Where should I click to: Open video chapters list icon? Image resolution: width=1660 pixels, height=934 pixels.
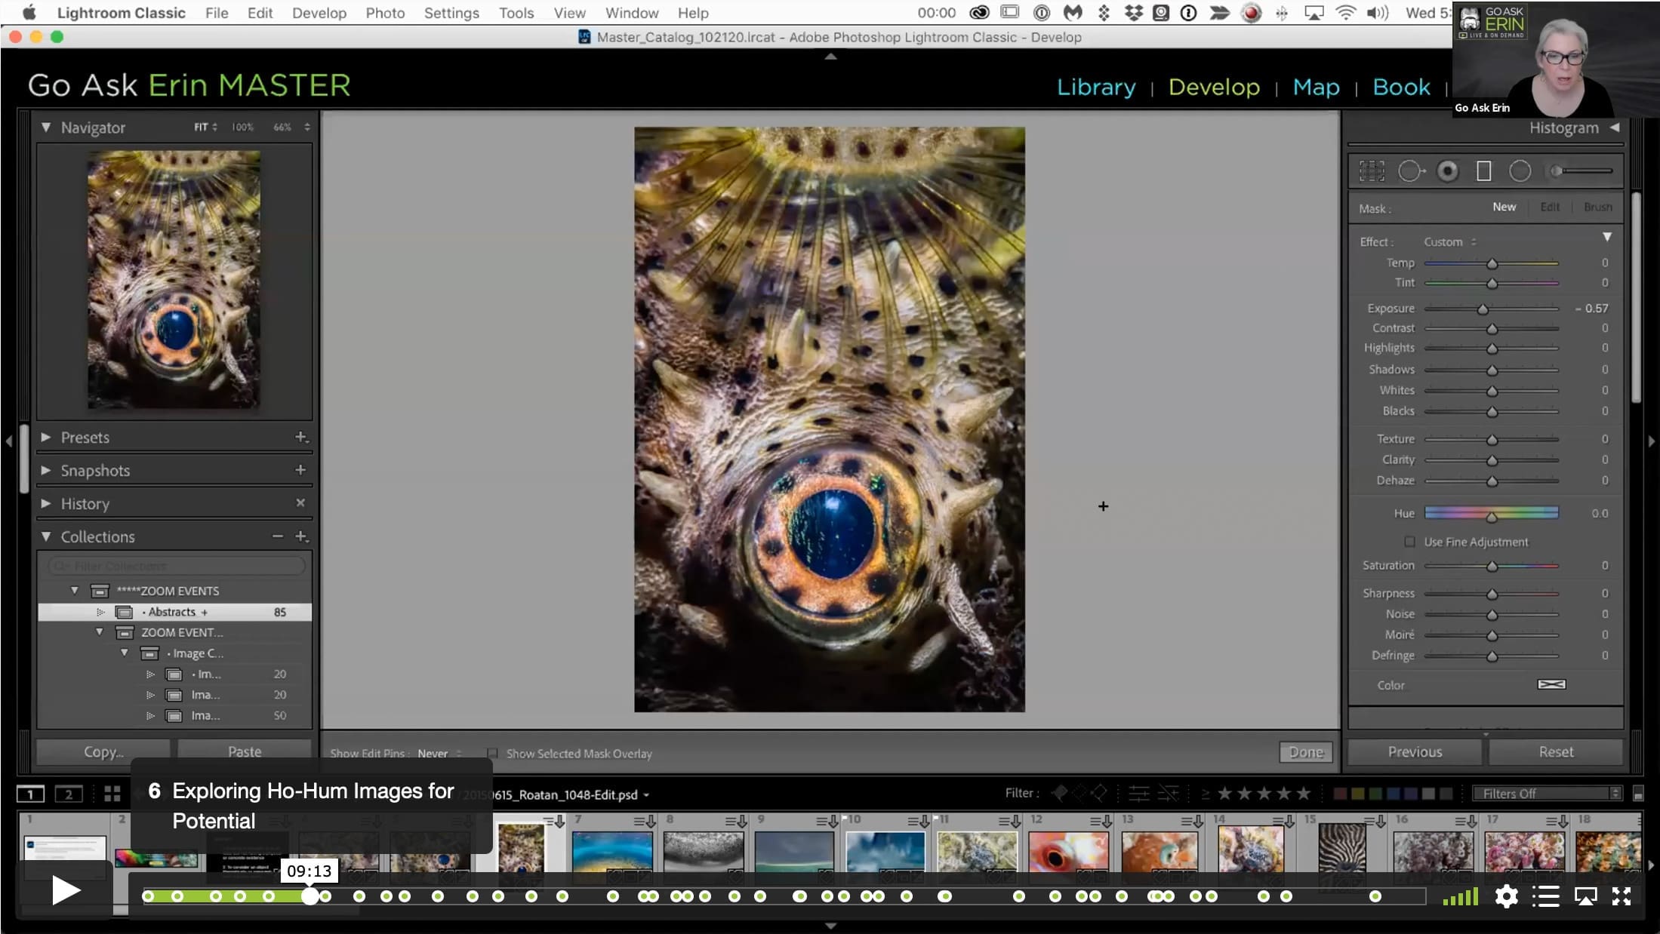[x=1545, y=896]
